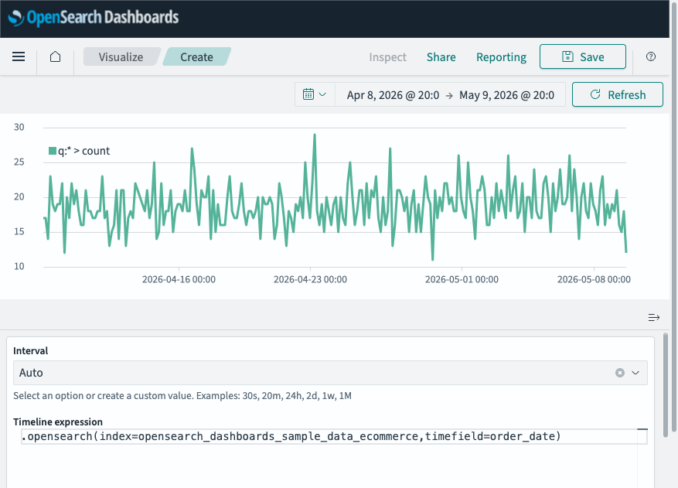Save the visualization
The width and height of the screenshot is (678, 488).
582,56
